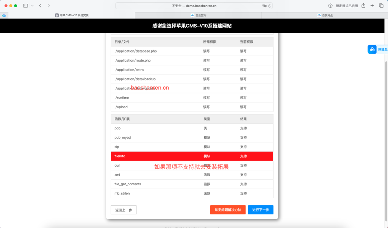Click 返回上一步 button
This screenshot has height=228, width=388.
click(x=124, y=210)
